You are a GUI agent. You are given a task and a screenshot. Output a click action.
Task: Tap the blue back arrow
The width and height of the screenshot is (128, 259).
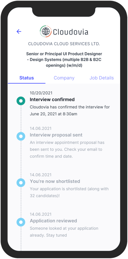tap(19, 31)
